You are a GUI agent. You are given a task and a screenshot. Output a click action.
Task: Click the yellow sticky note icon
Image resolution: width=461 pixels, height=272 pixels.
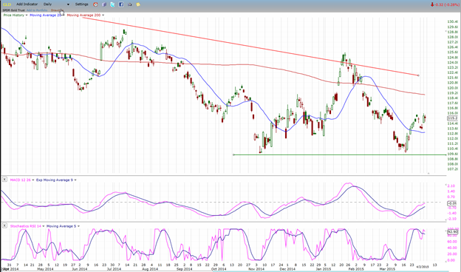click(138, 4)
